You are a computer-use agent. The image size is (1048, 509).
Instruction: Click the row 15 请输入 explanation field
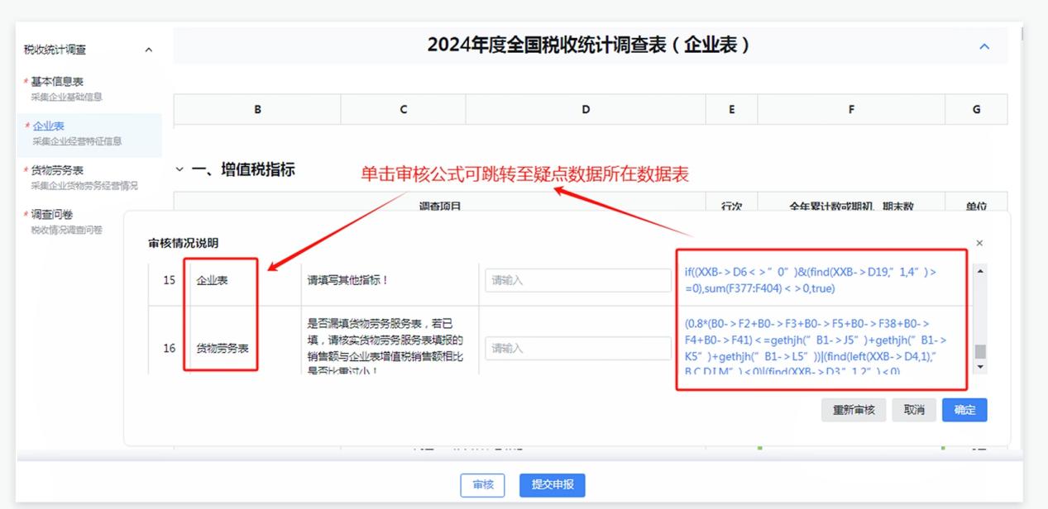pos(578,280)
